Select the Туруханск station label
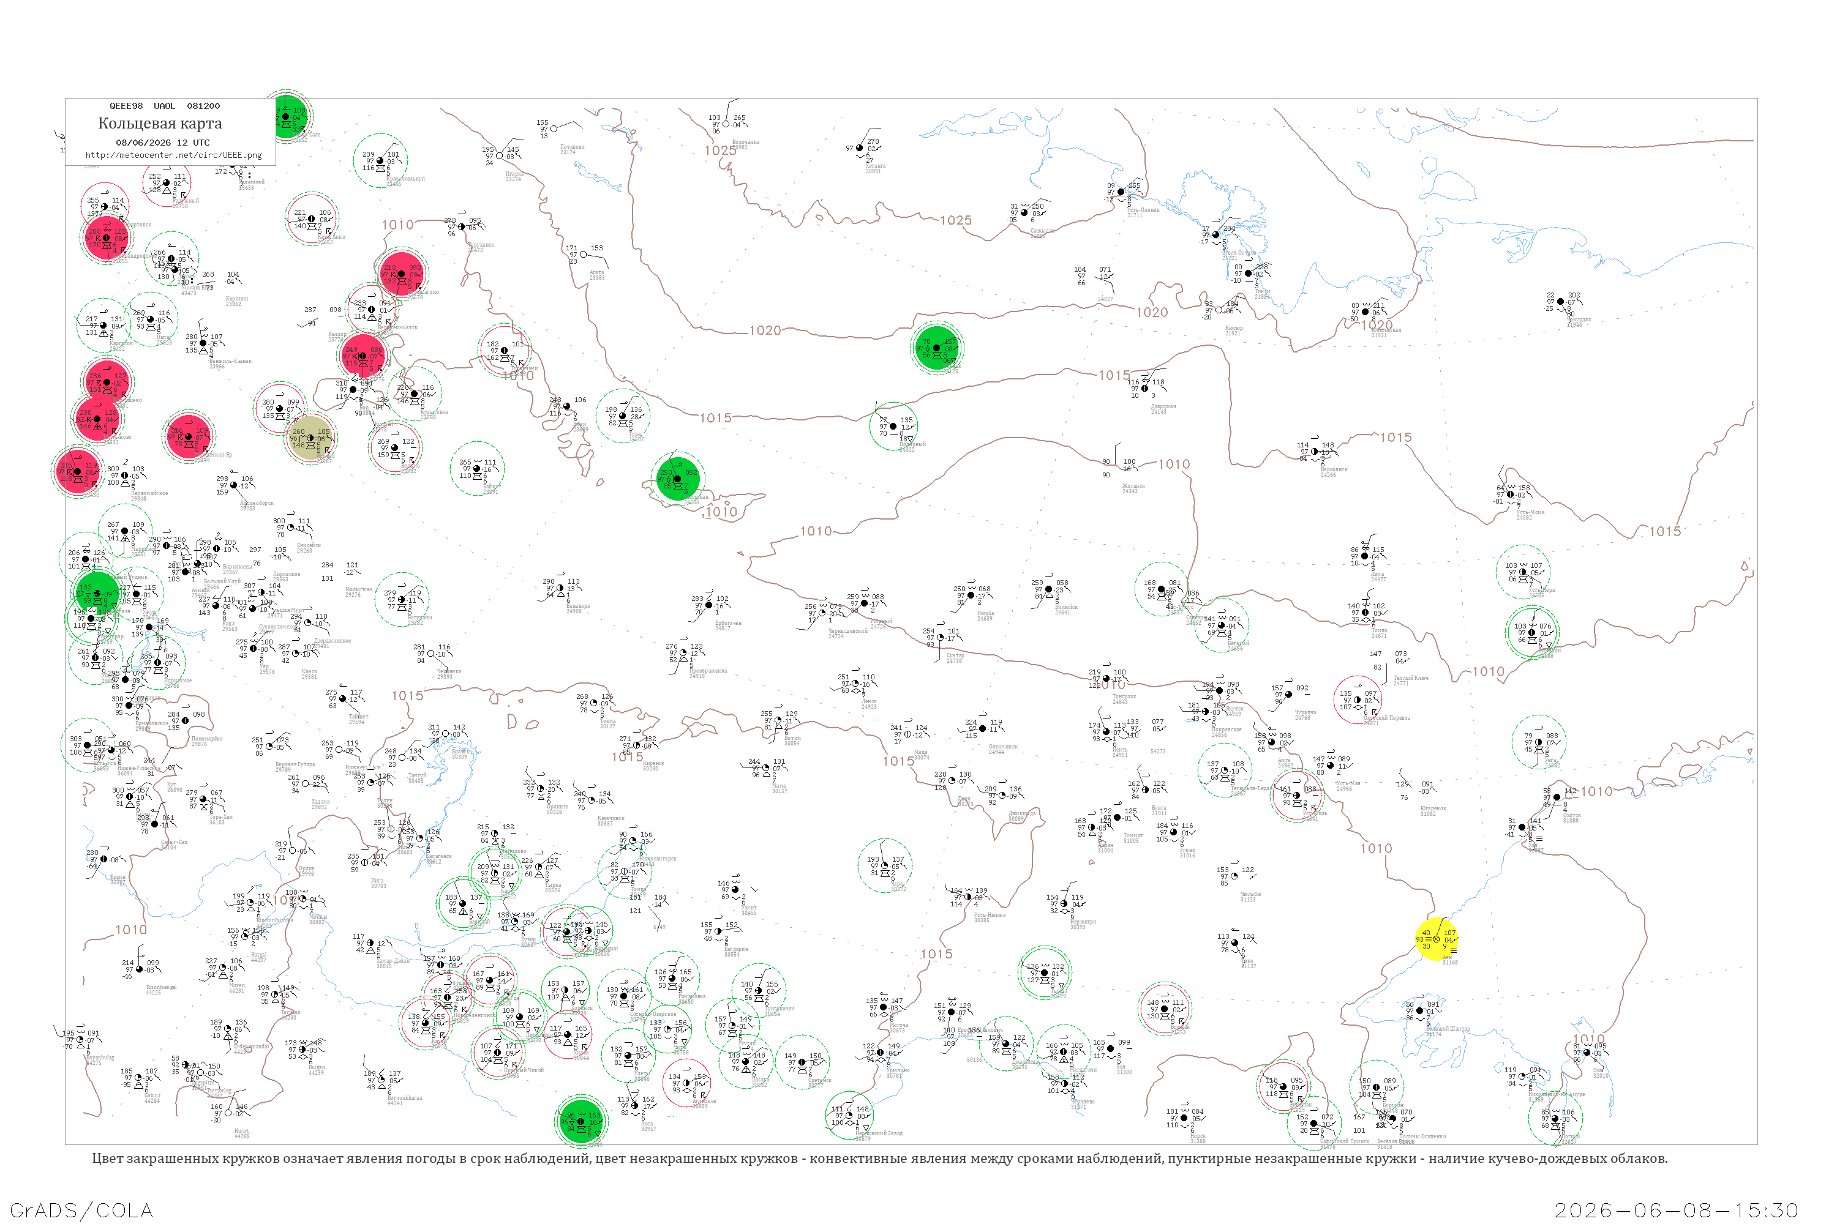Viewport: 1837px width, 1224px height. [x=481, y=245]
